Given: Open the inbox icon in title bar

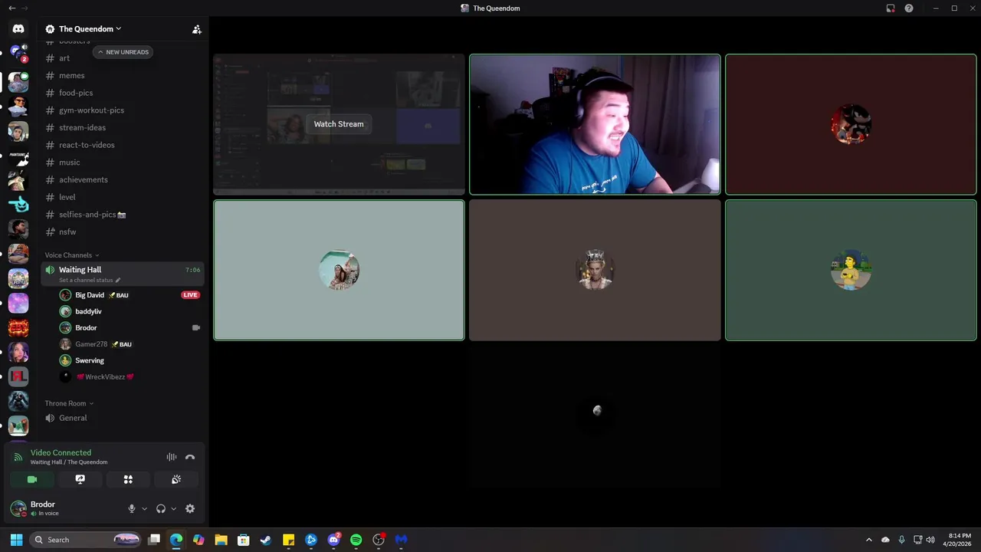Looking at the screenshot, I should point(891,8).
